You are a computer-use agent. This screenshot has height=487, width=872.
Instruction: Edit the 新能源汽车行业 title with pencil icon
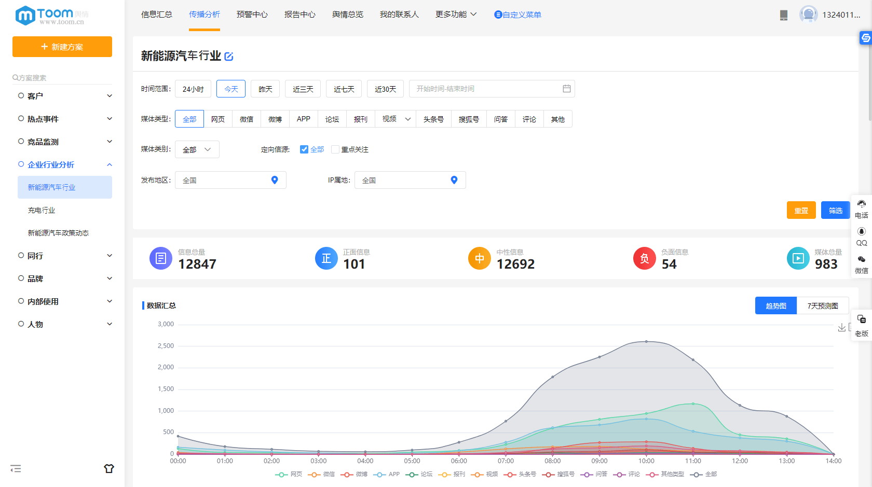pyautogui.click(x=229, y=57)
